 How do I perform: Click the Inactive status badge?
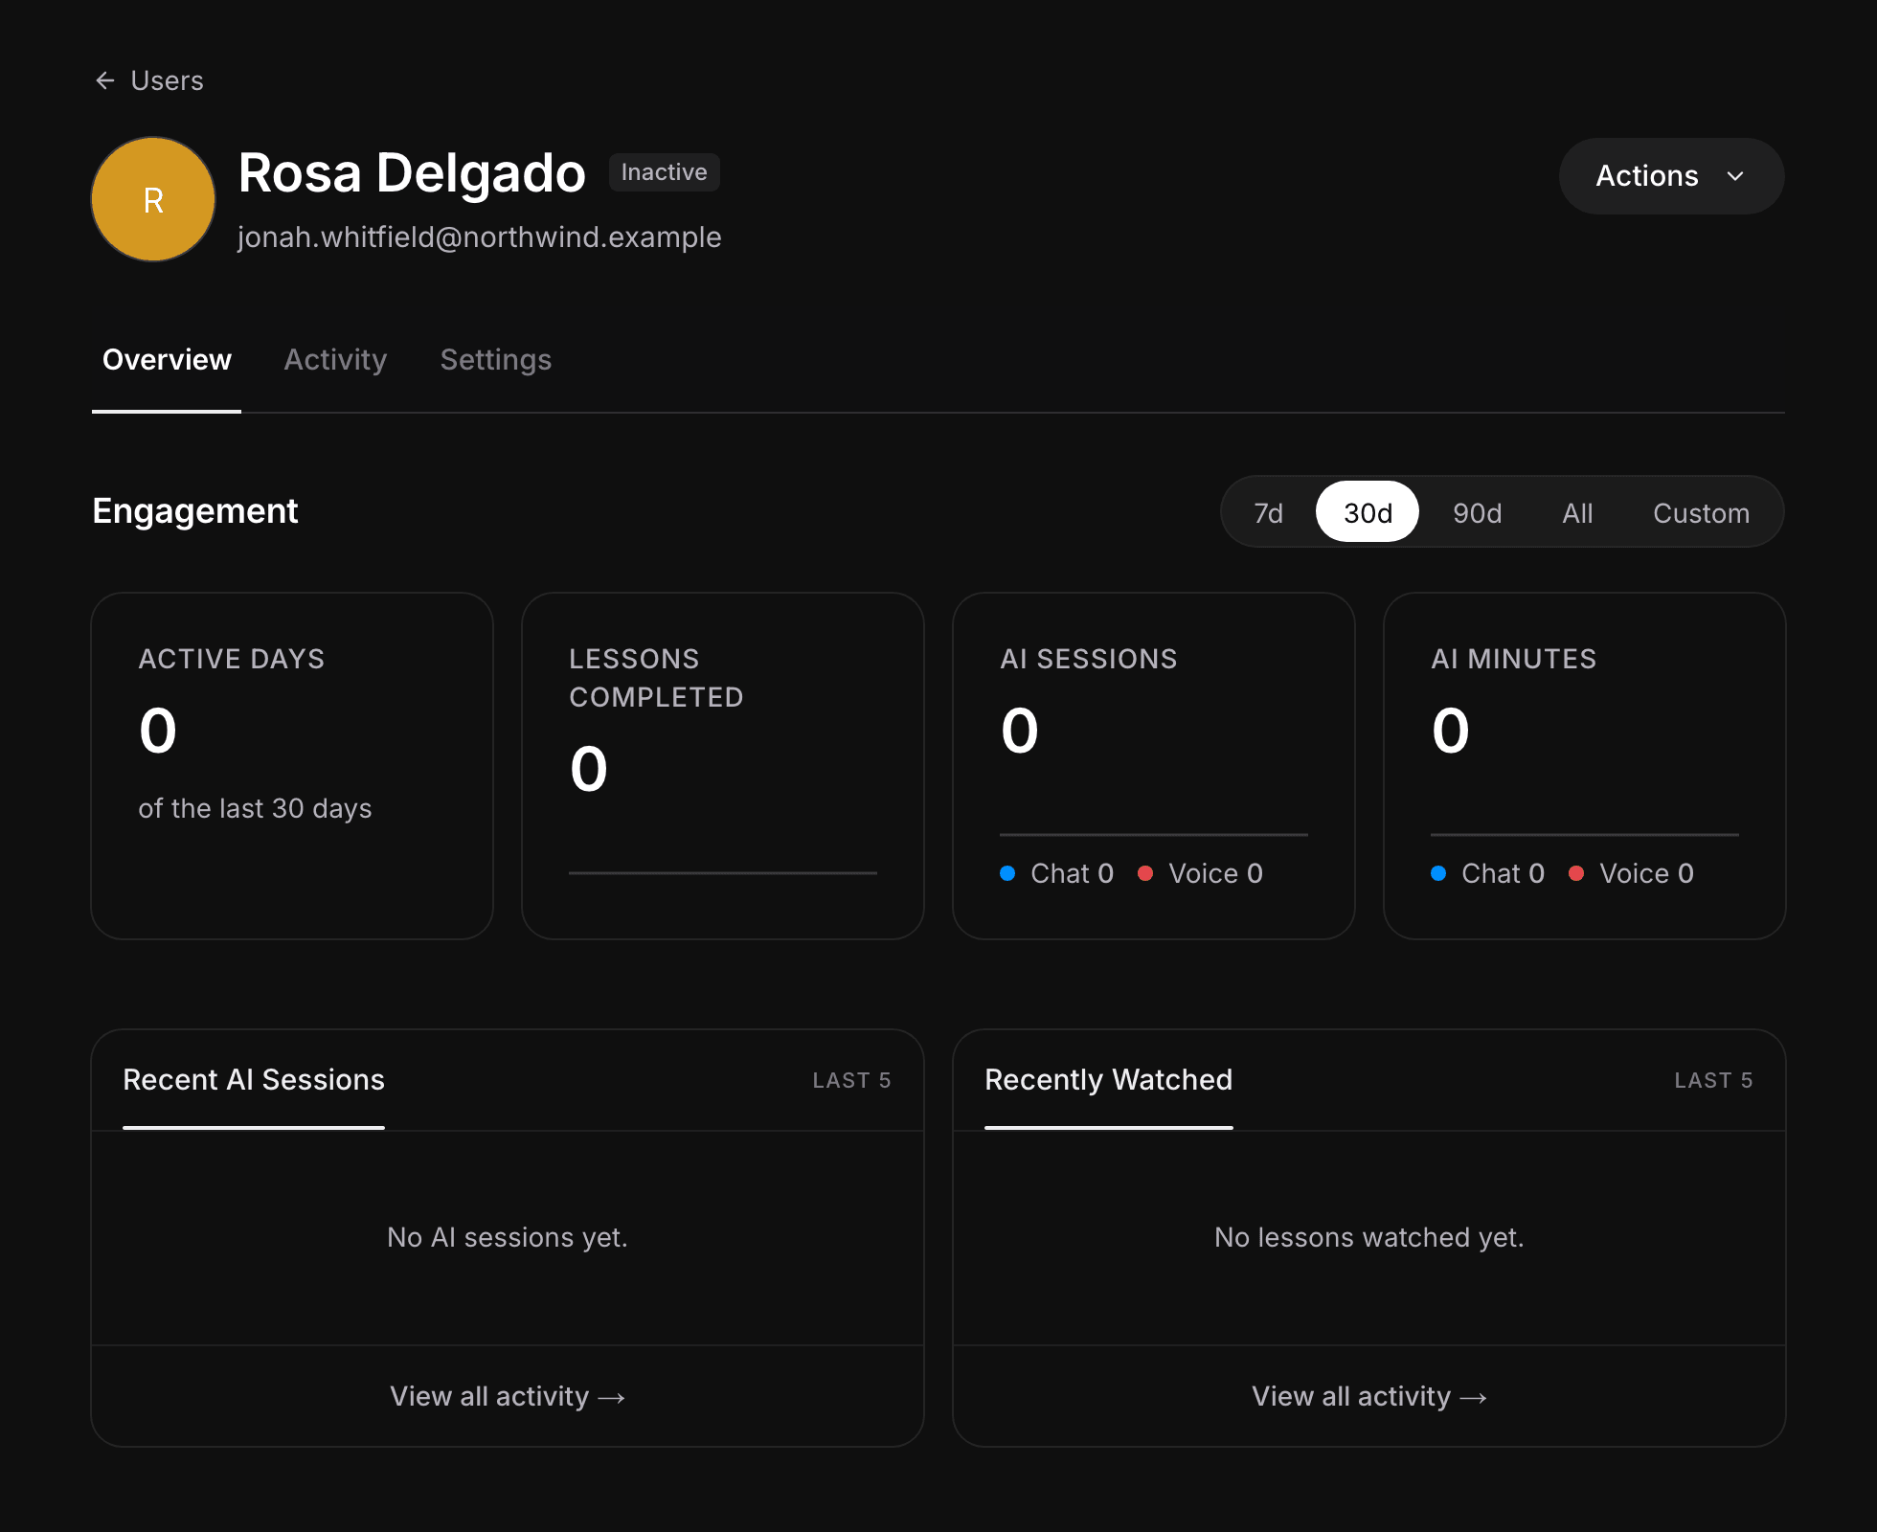click(x=665, y=172)
